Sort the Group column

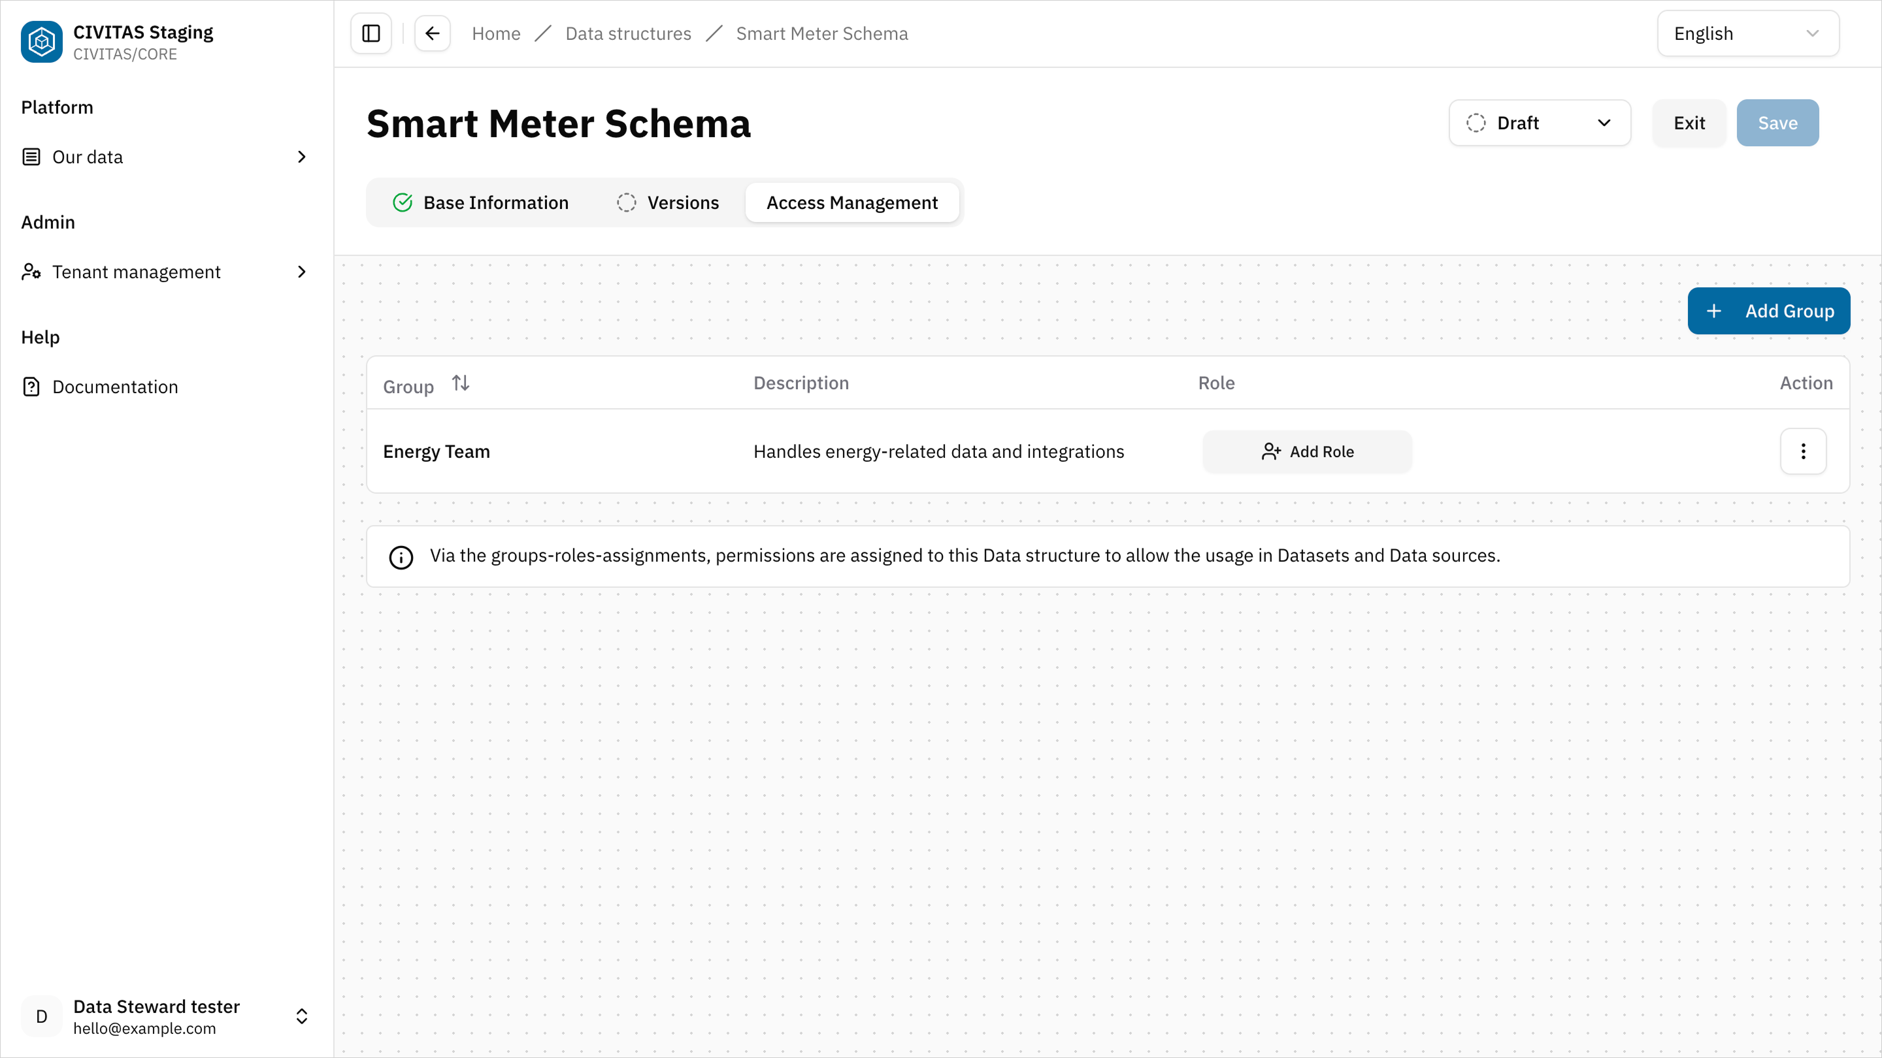click(x=460, y=382)
